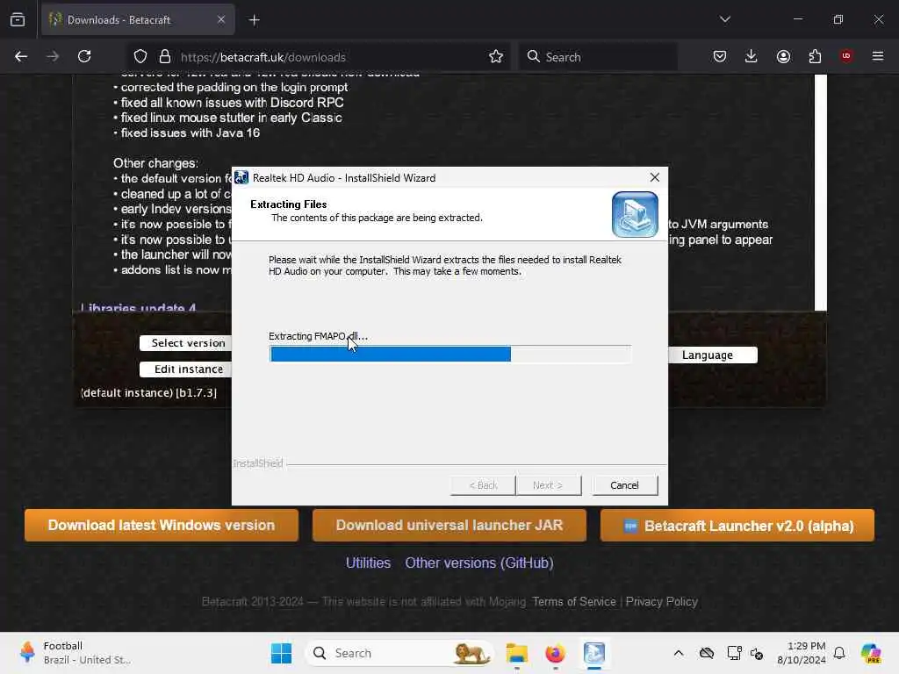Click the muted volume tray icon
This screenshot has height=674, width=899.
coord(757,653)
